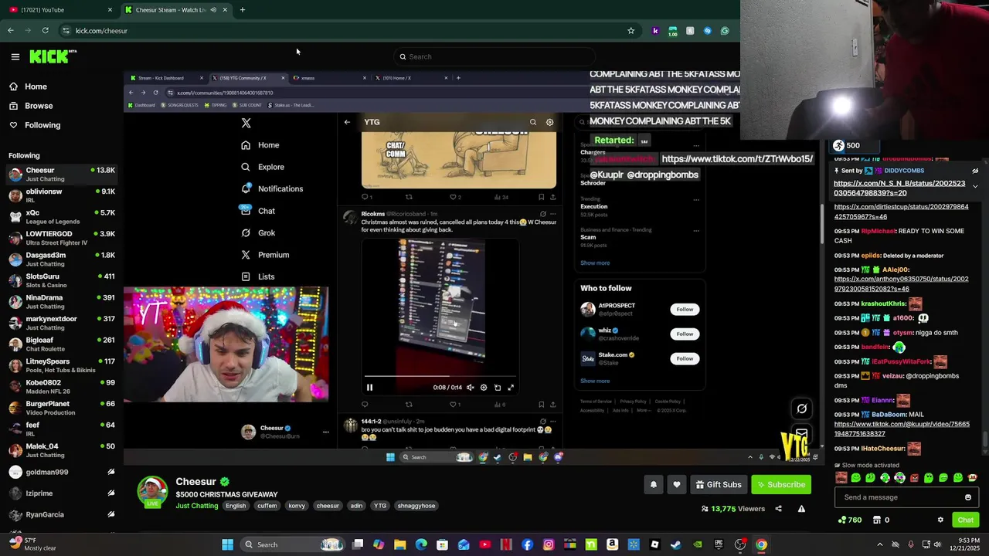Click Follow next to Stake.com in streamed X
Image resolution: width=989 pixels, height=556 pixels.
(x=685, y=358)
